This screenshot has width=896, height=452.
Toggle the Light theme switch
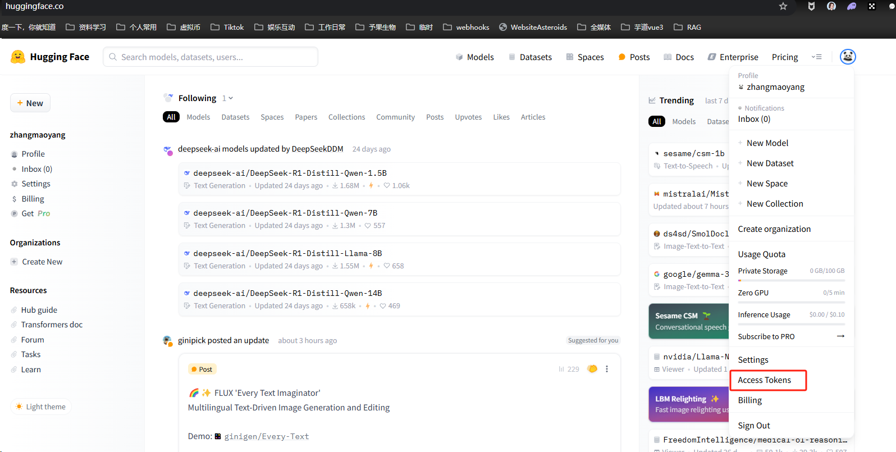click(x=40, y=407)
